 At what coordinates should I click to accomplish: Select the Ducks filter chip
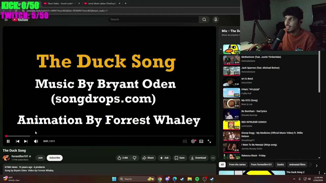[280, 165]
